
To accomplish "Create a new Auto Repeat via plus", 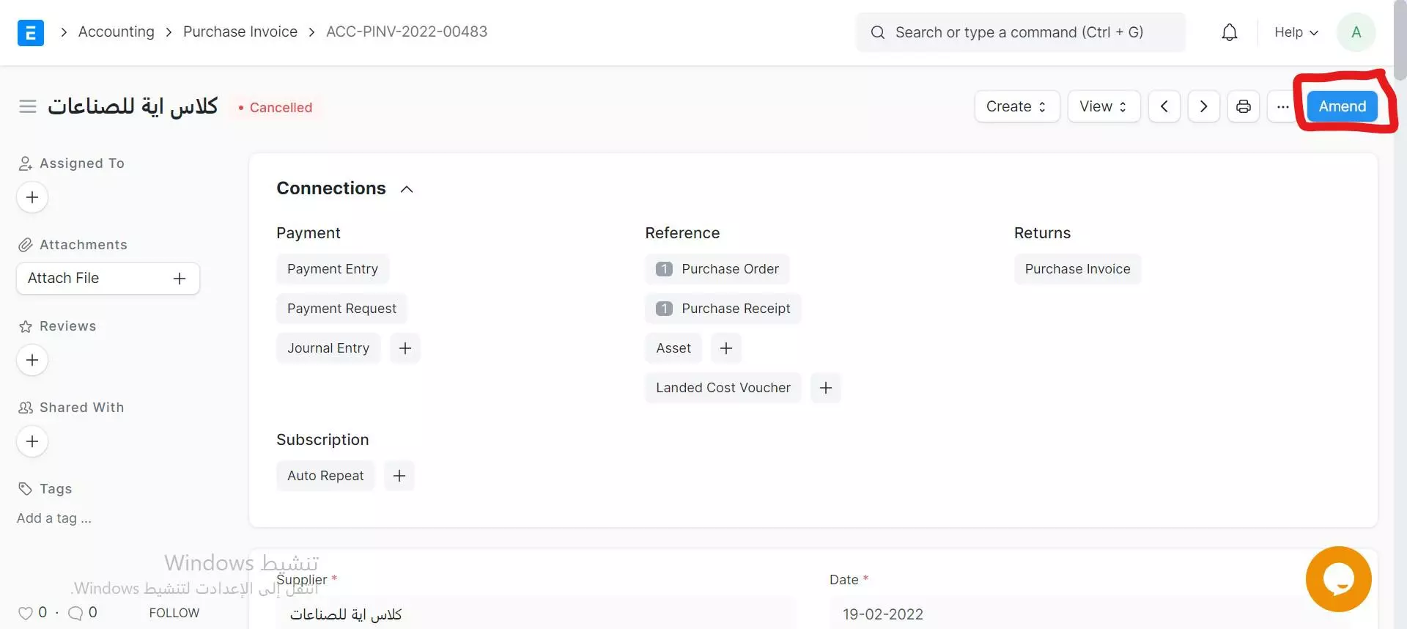I will pyautogui.click(x=399, y=476).
